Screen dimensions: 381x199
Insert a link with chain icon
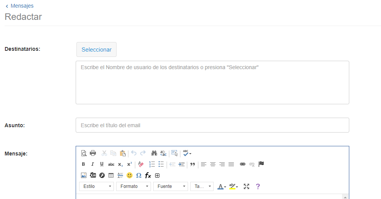(x=242, y=164)
